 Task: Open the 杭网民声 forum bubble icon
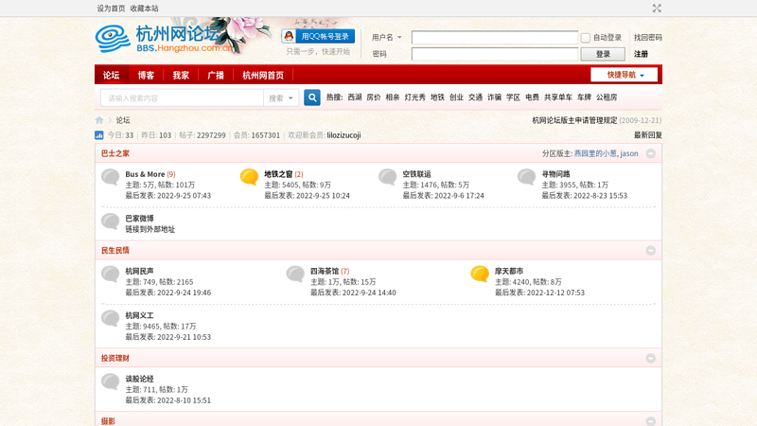(x=111, y=275)
